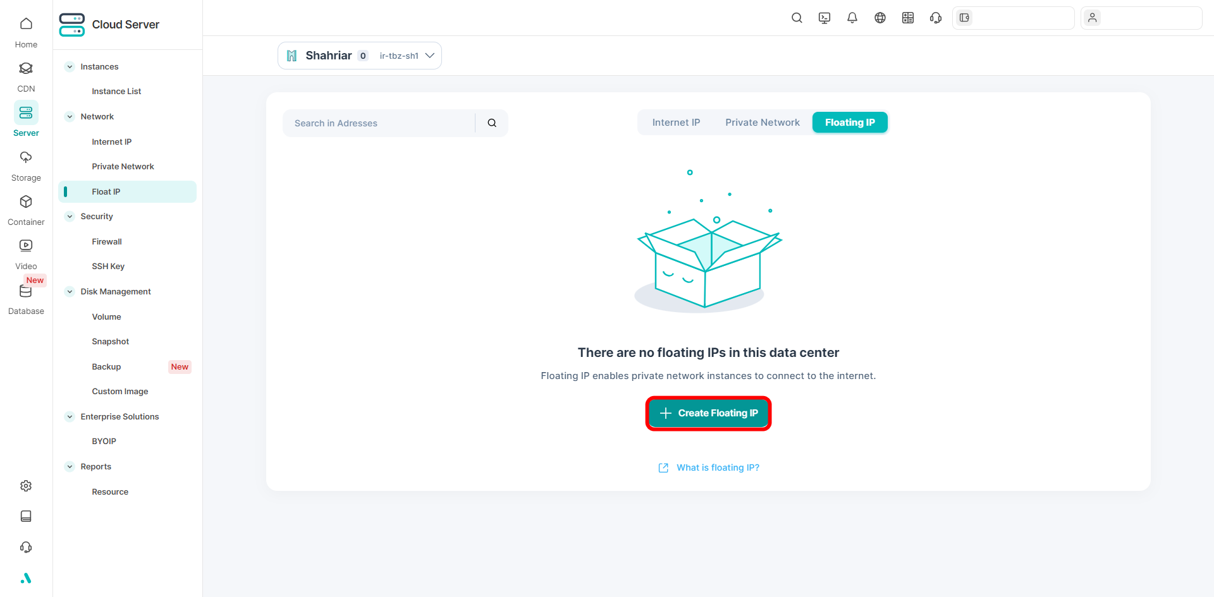Open top bar support headset icon

click(x=936, y=18)
